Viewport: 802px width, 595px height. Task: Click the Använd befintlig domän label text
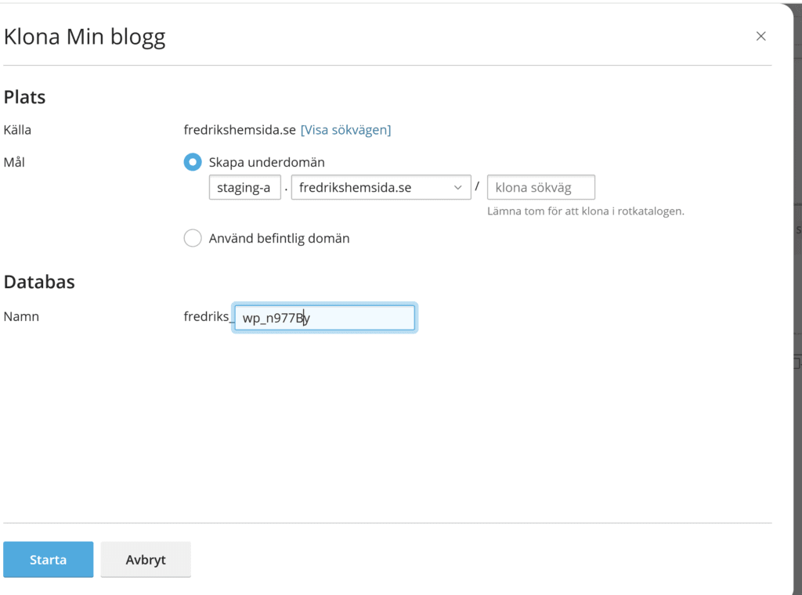tap(279, 238)
